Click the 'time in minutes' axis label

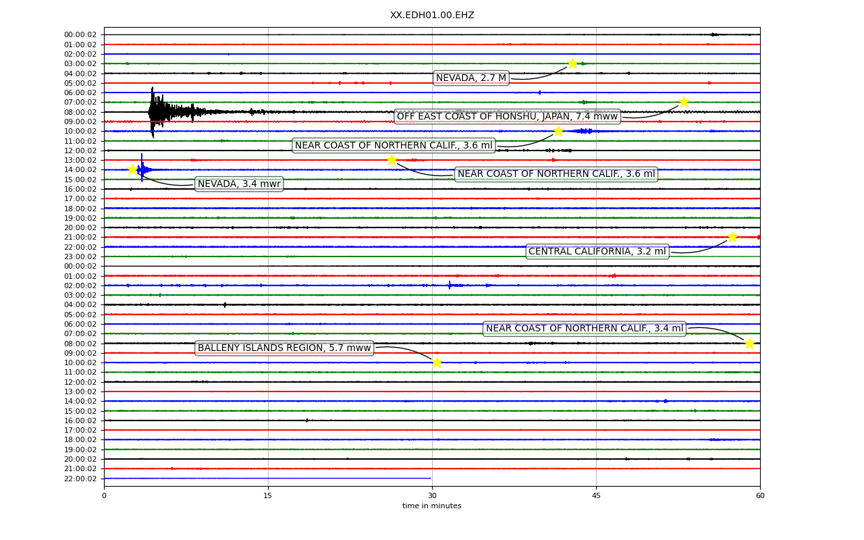tap(432, 506)
